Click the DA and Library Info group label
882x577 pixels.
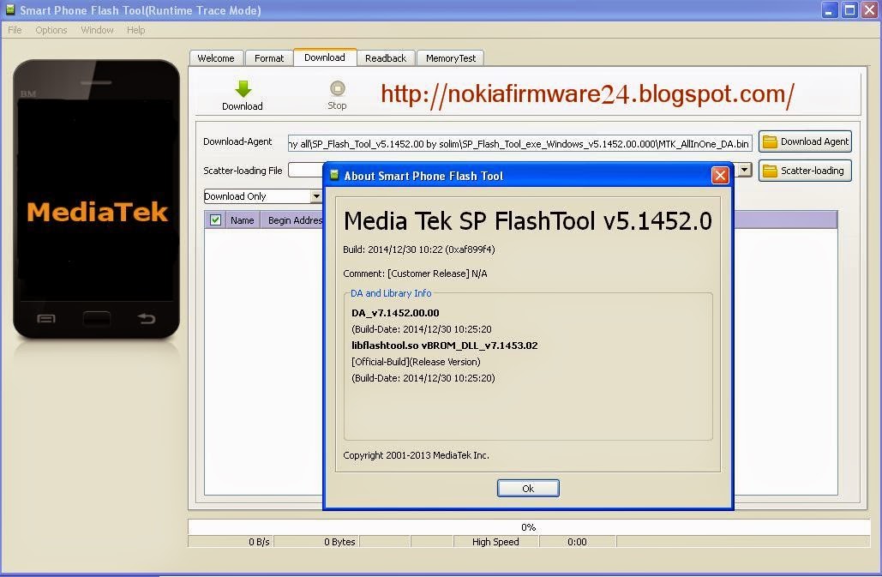391,293
